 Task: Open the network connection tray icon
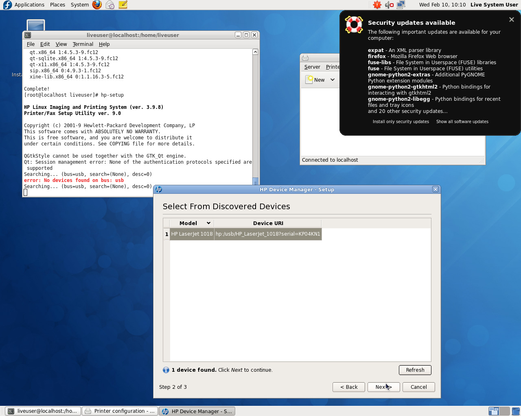click(x=401, y=5)
